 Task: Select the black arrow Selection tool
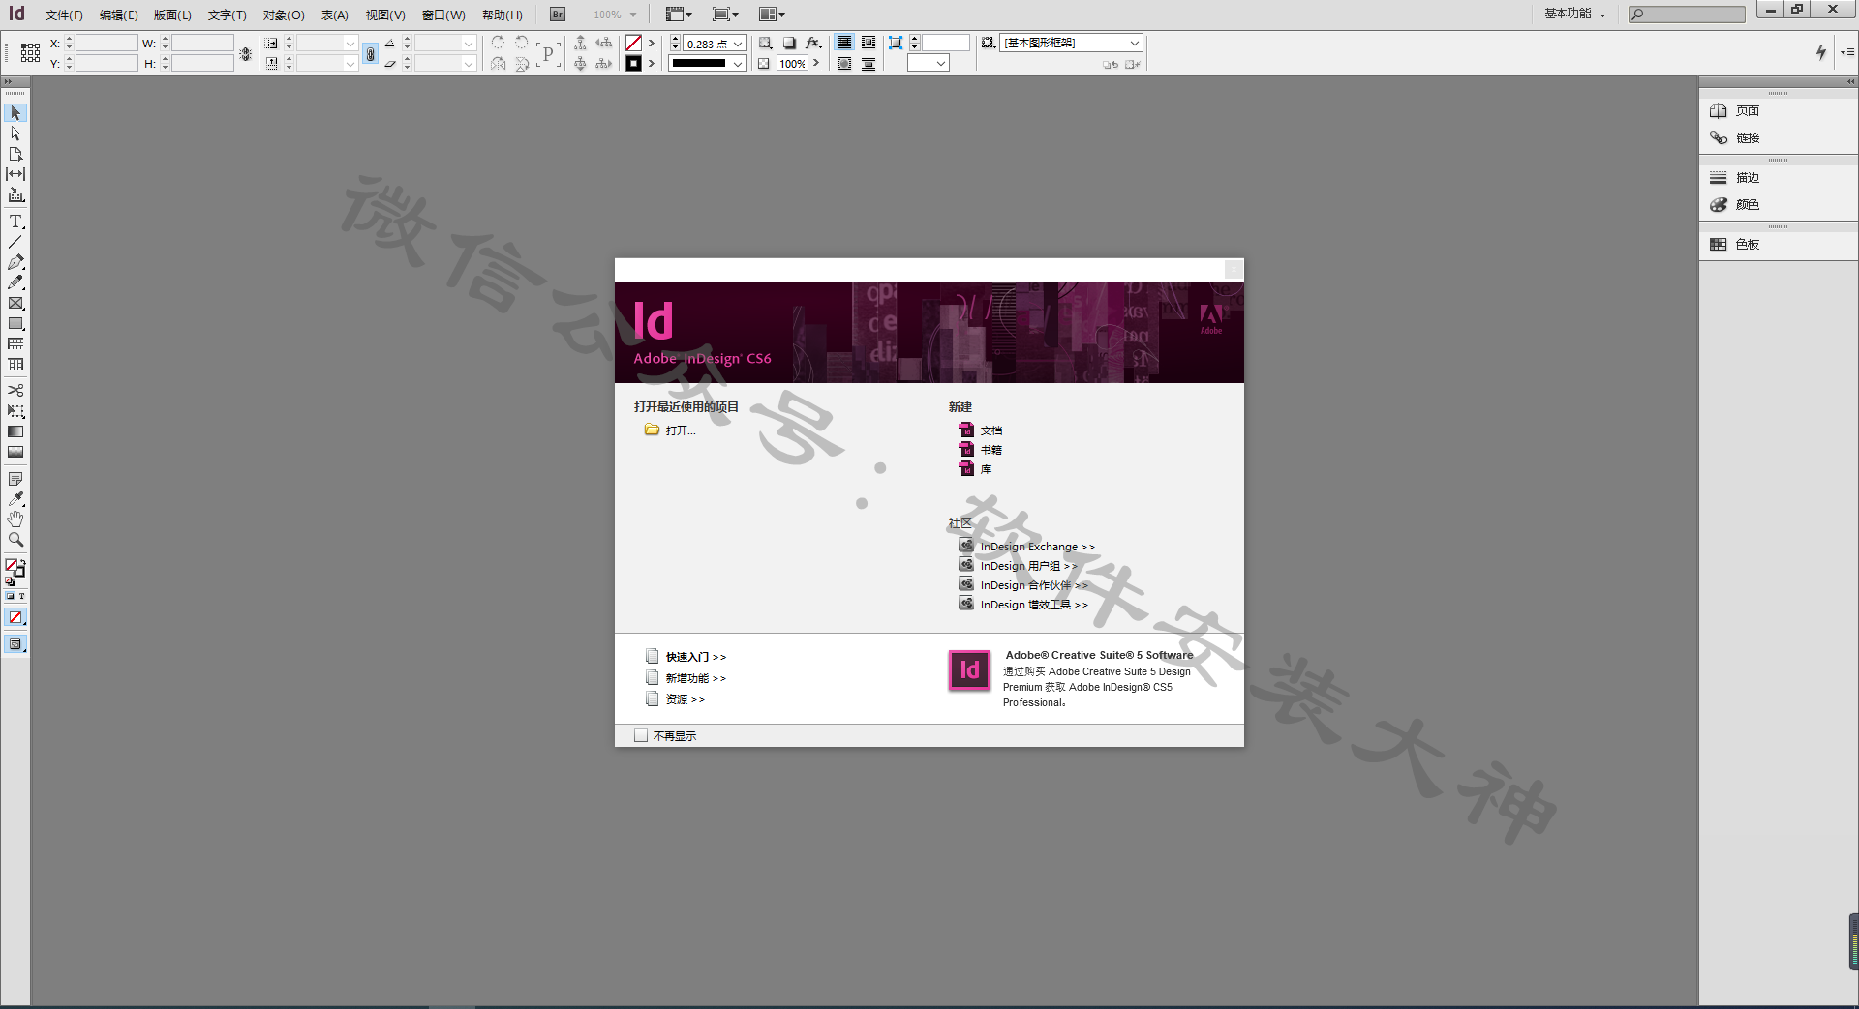(x=15, y=113)
